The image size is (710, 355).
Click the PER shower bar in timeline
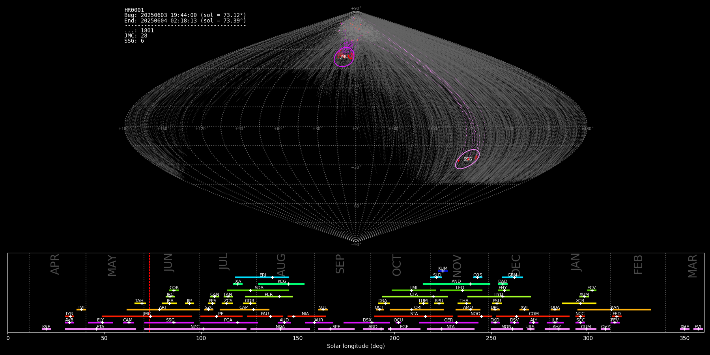tap(269, 297)
